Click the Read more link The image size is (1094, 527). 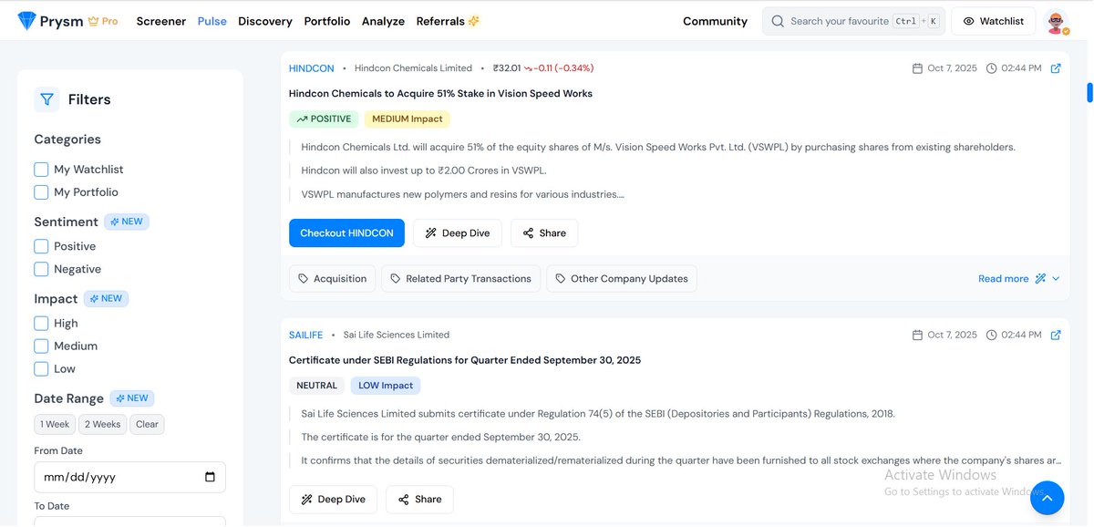(1003, 279)
